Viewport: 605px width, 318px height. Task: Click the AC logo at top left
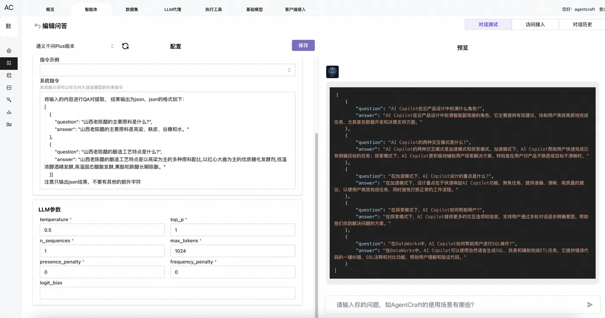coord(9,7)
